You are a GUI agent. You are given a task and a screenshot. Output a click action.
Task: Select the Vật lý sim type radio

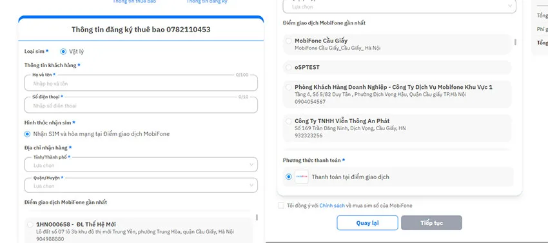pyautogui.click(x=63, y=52)
